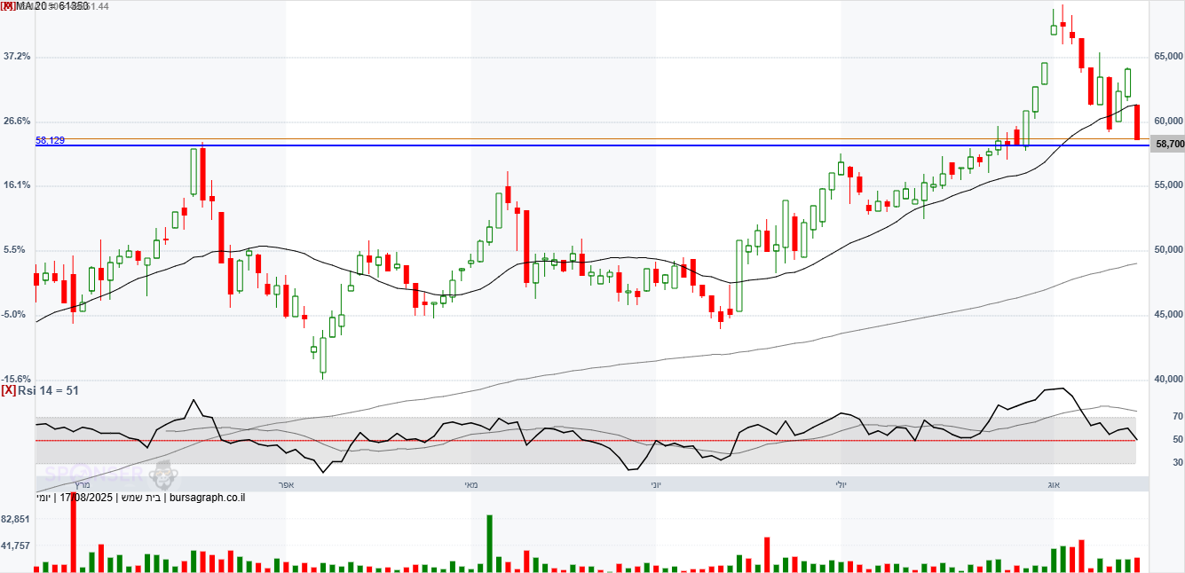
Task: Click the בית שמש stock name
Action: pyautogui.click(x=140, y=498)
